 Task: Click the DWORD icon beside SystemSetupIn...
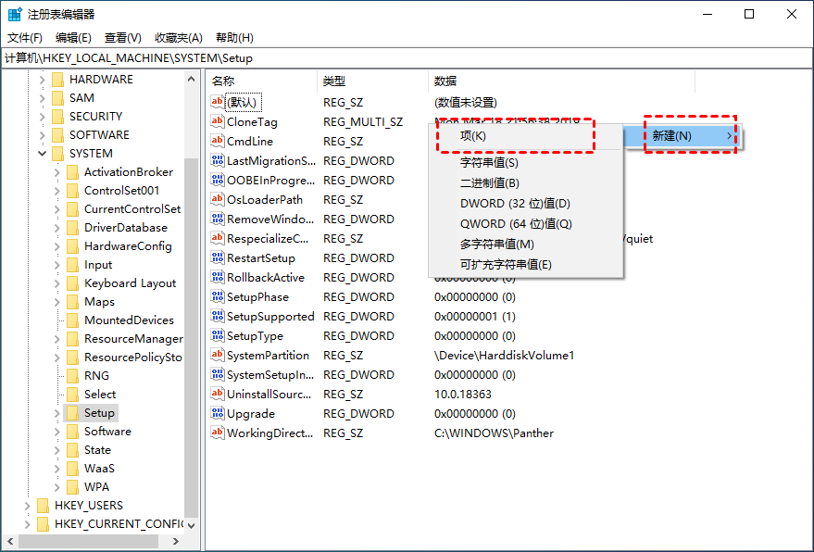coord(217,374)
